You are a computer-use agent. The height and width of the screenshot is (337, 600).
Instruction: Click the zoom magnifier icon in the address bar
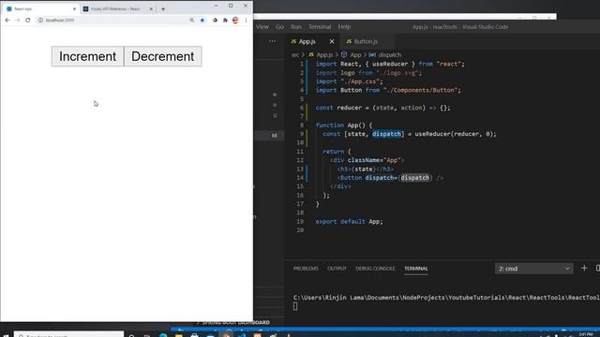point(191,21)
